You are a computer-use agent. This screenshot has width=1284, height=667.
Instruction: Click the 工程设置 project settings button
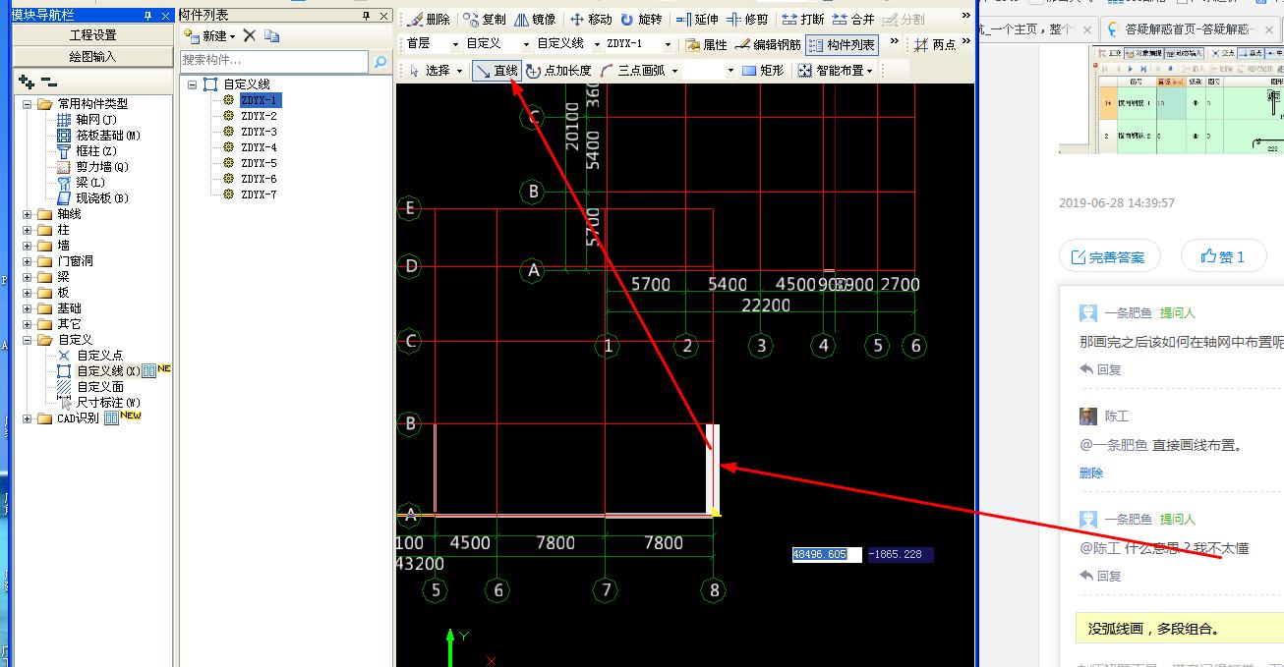tap(92, 35)
